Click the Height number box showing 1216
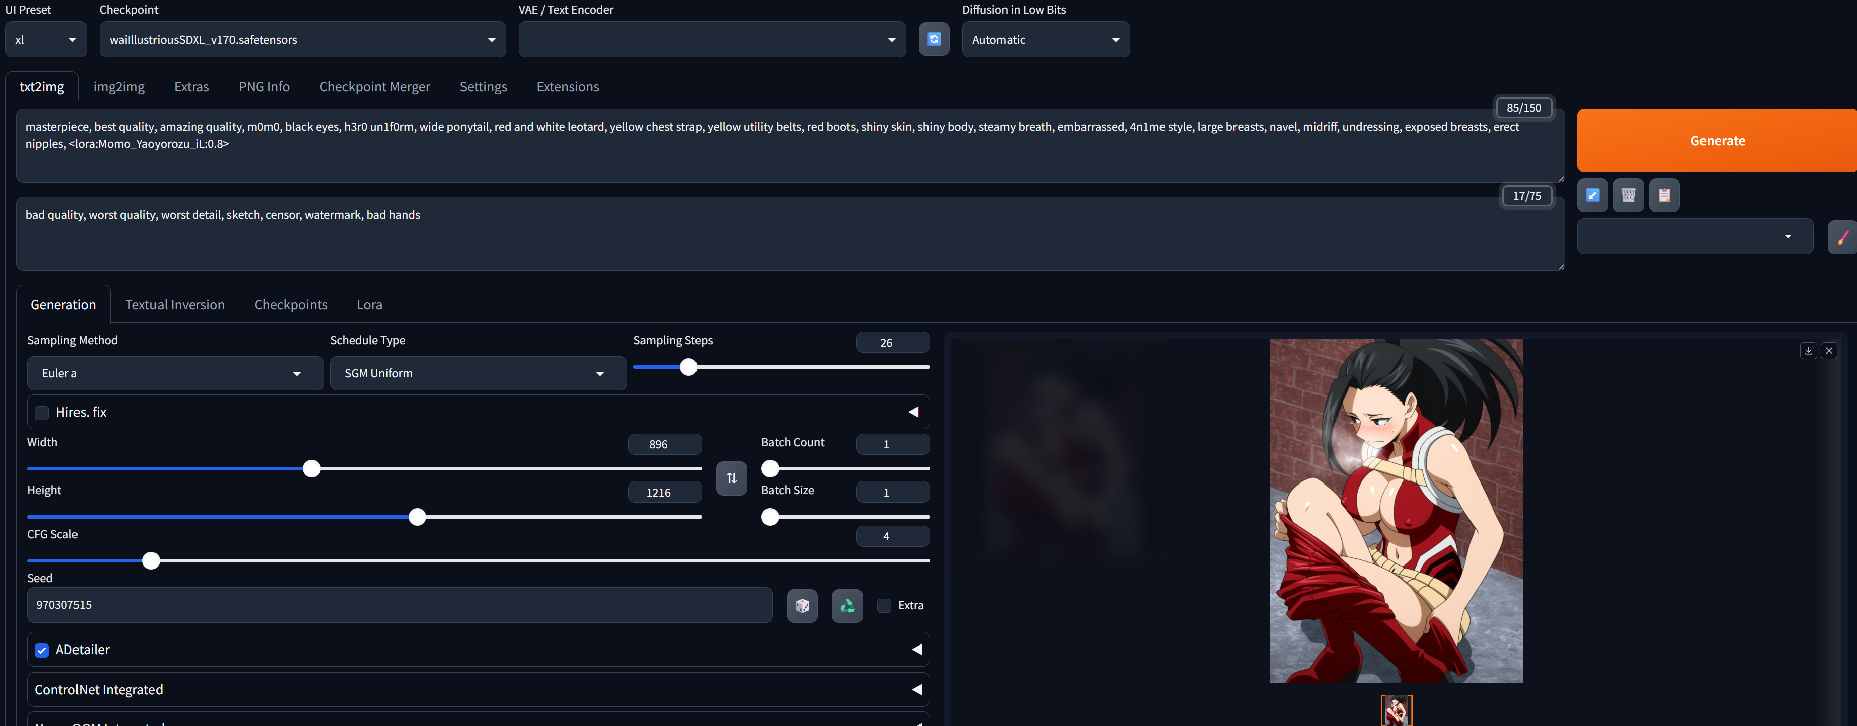 pos(665,493)
